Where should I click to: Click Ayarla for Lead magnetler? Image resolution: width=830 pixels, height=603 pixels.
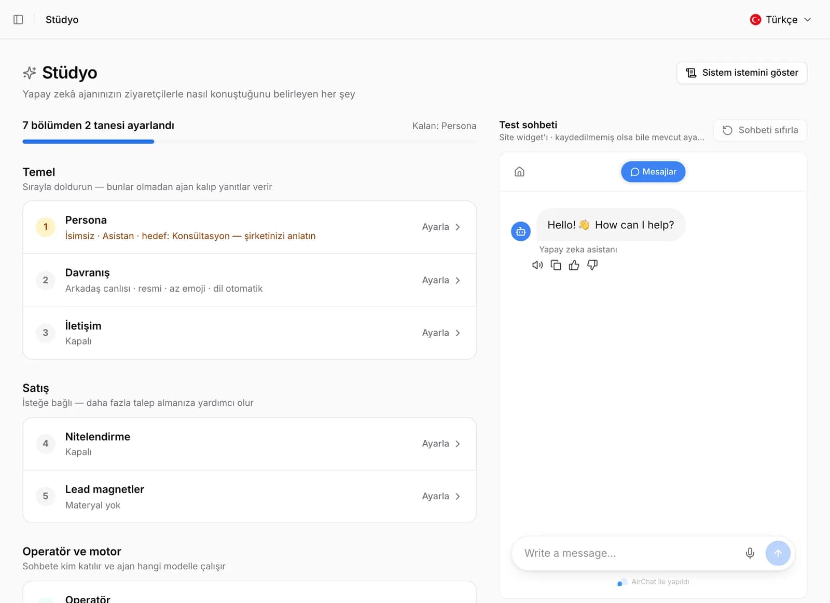(x=441, y=496)
